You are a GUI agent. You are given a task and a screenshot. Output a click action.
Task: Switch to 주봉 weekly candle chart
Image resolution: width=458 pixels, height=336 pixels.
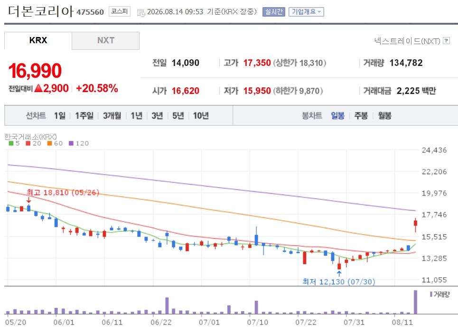[x=361, y=116]
